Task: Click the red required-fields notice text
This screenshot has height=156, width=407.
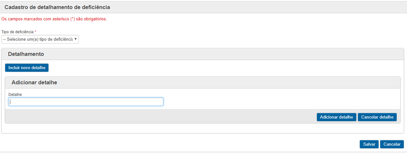Action: click(54, 19)
